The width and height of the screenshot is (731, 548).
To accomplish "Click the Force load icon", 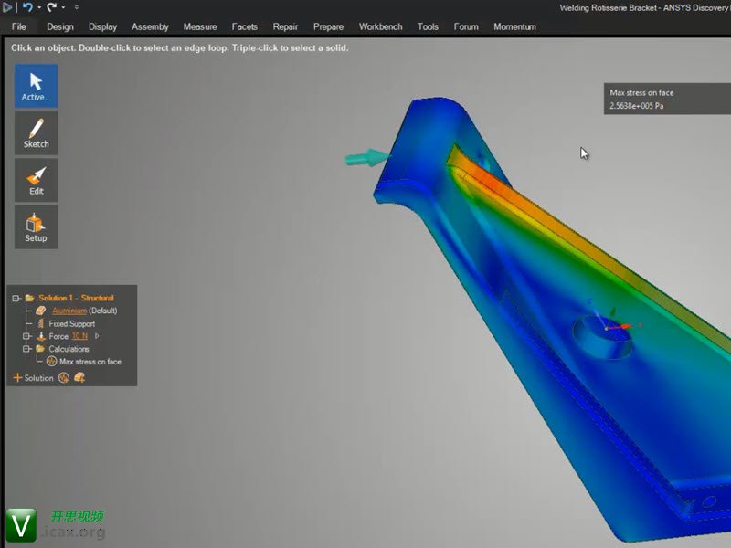I will coord(41,336).
